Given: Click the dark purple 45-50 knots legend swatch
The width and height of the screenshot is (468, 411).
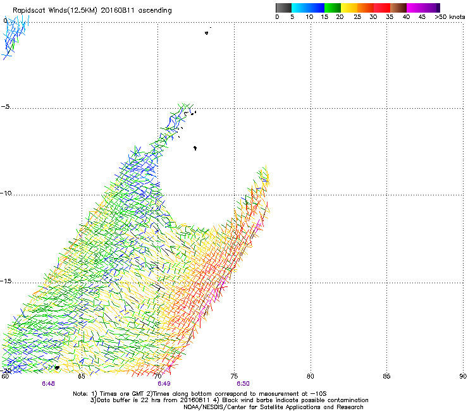Looking at the screenshot, I should 431,8.
